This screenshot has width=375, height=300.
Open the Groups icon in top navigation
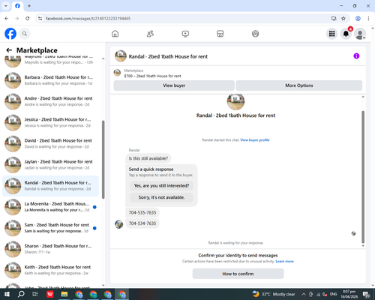pos(255,34)
